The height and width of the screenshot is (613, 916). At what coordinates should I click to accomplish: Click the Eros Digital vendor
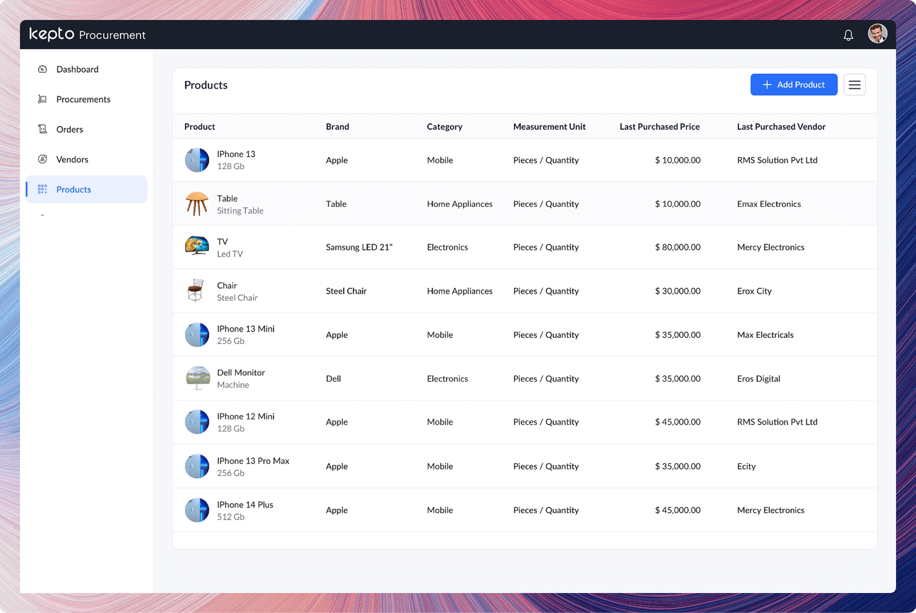[x=759, y=379]
